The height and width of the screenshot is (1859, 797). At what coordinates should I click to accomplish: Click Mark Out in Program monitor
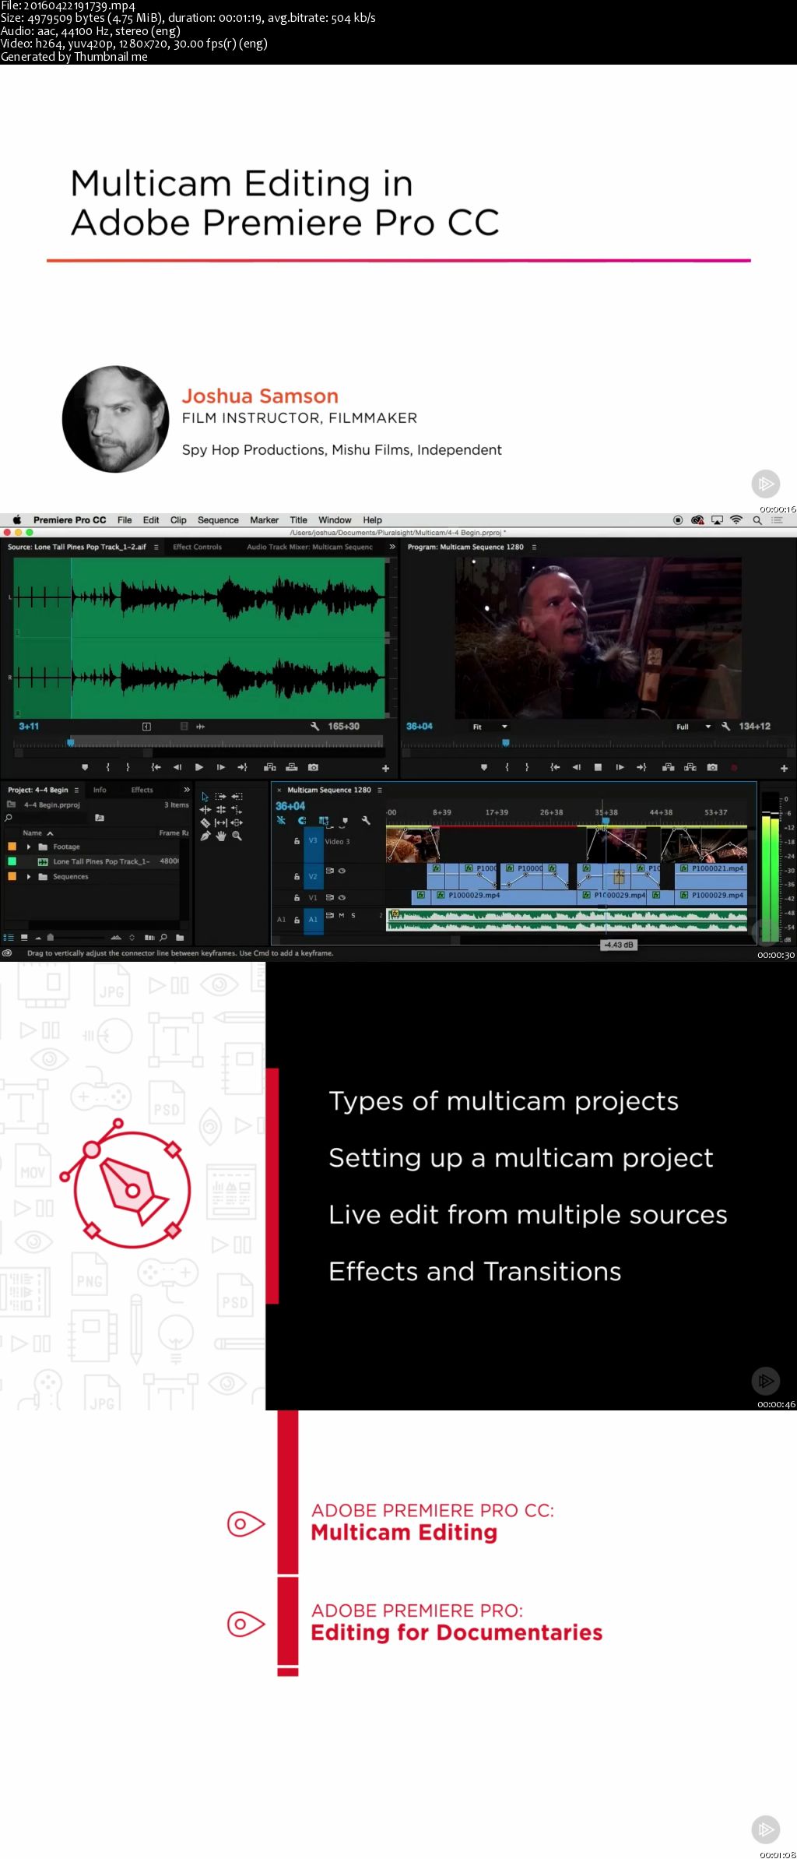pos(527,767)
